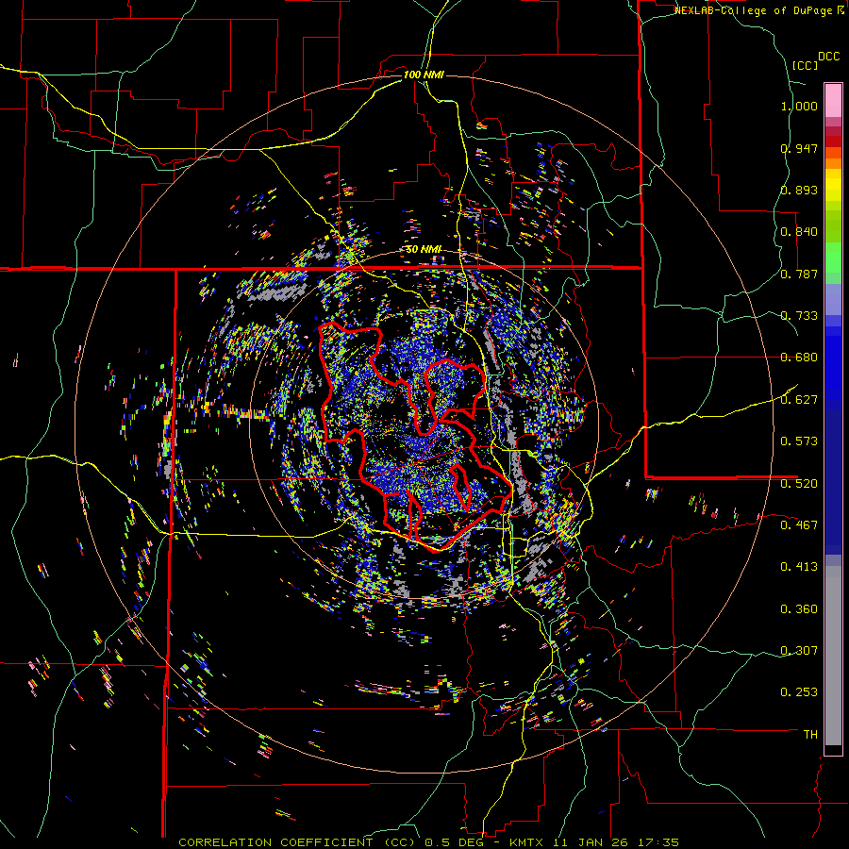The height and width of the screenshot is (849, 849).
Task: Select the 0.253 scale value
Action: 799,692
